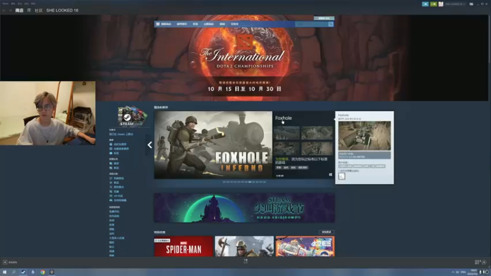Switch to the 社区 tab
The width and height of the screenshot is (491, 276).
pyautogui.click(x=39, y=10)
